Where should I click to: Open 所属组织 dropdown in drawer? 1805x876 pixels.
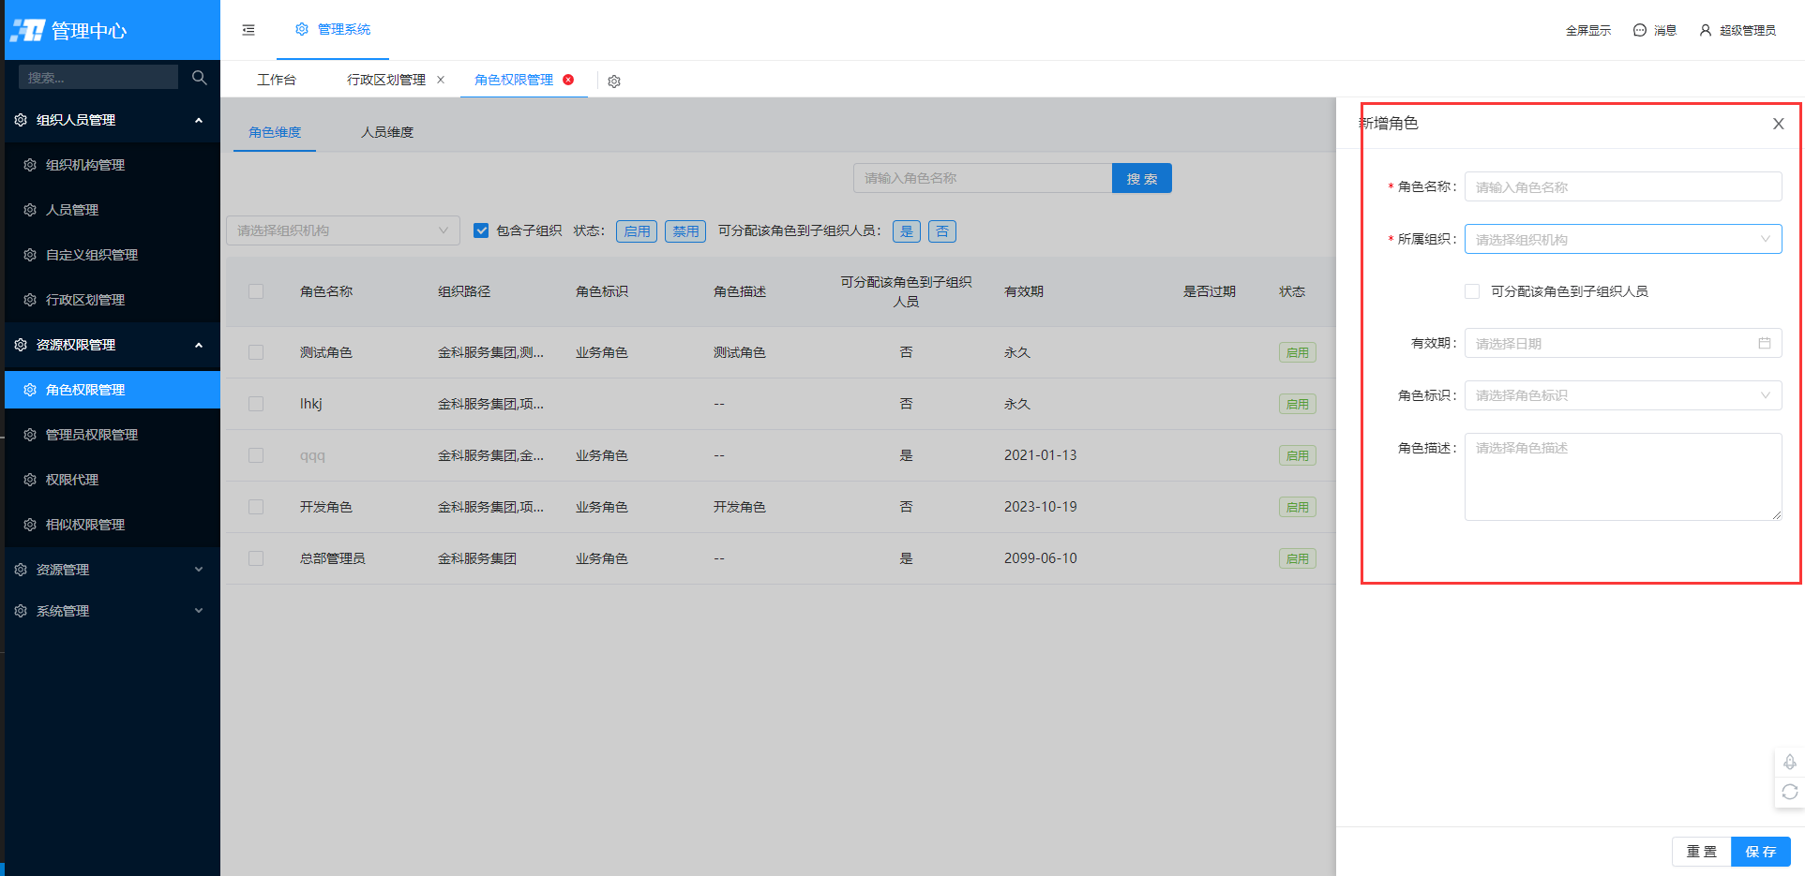1623,239
